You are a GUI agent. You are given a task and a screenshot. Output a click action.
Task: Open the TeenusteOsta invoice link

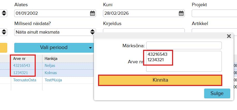tap(25, 80)
